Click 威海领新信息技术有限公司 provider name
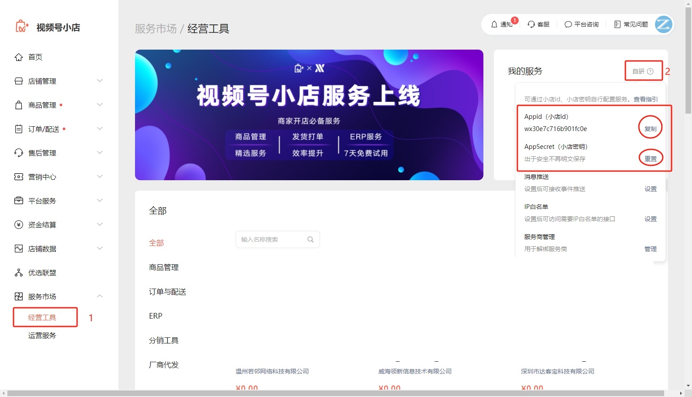692x397 pixels. [415, 371]
